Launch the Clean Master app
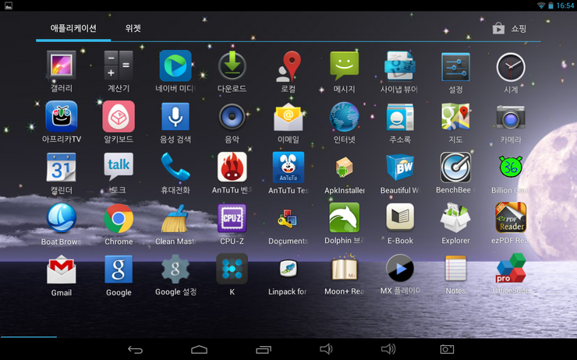Image resolution: width=577 pixels, height=360 pixels. point(175,219)
